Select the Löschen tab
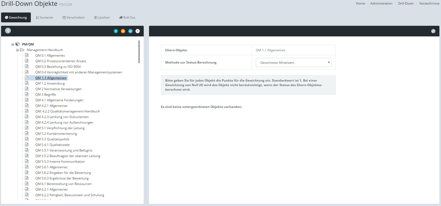 (x=102, y=18)
